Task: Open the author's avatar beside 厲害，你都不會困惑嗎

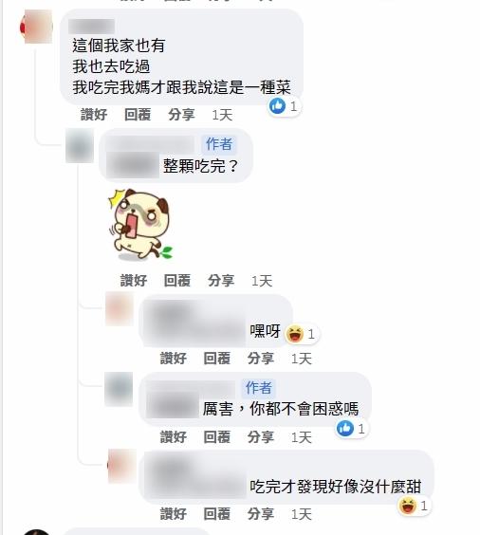Action: tap(119, 389)
